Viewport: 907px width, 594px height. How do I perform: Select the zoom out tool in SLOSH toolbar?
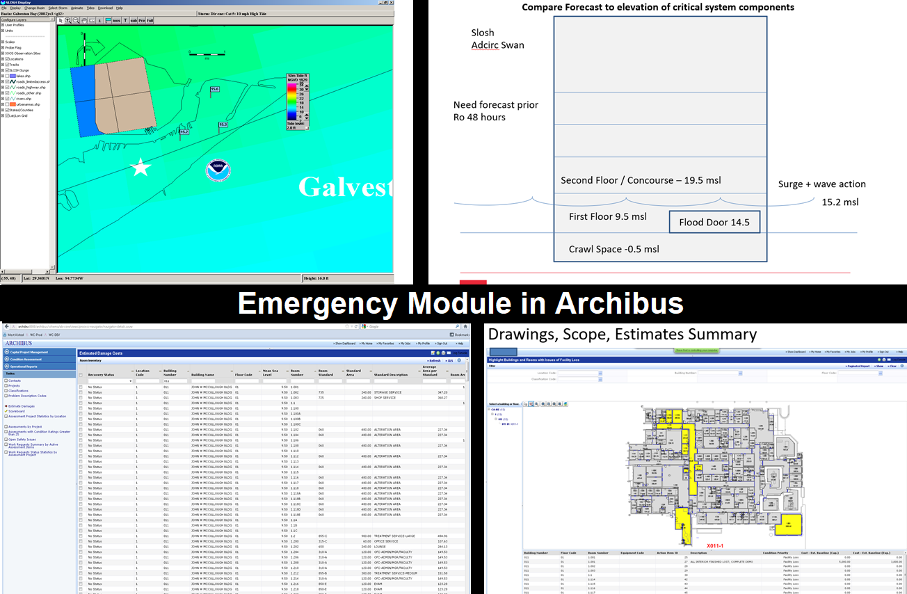75,20
